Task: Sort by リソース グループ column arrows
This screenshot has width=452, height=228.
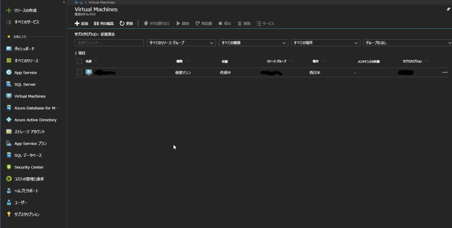Action: tap(291, 61)
